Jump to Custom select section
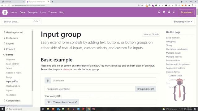198x111 pixels. 175,76
